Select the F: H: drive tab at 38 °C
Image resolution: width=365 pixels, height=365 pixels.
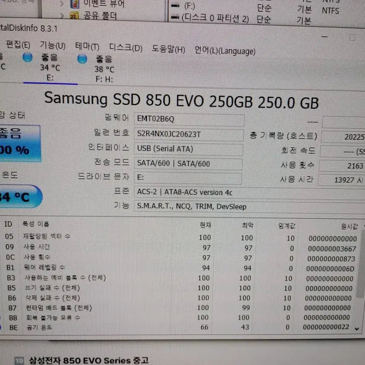point(104,69)
